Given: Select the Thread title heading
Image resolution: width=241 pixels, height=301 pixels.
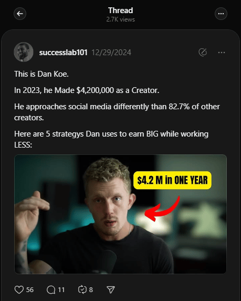Looking at the screenshot, I should pyautogui.click(x=121, y=11).
